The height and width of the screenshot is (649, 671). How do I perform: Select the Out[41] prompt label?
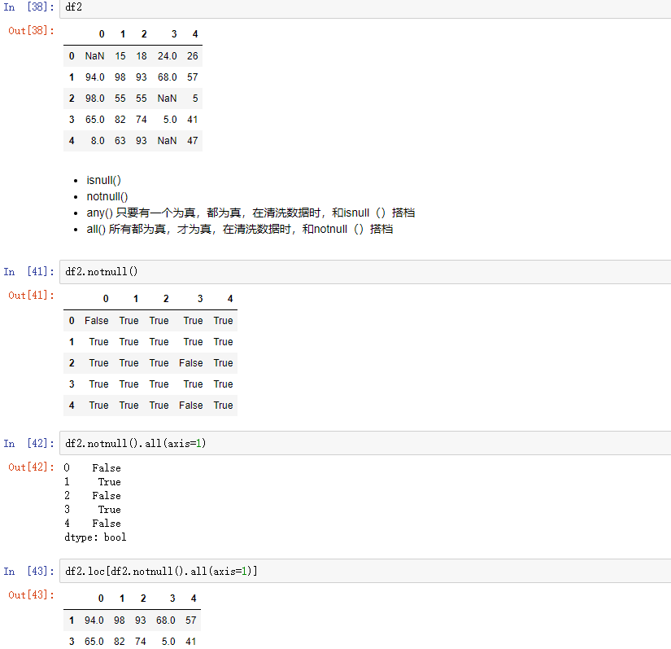coord(31,295)
